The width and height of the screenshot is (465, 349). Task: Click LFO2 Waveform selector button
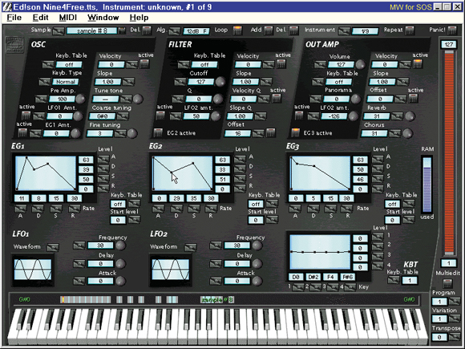pos(190,247)
